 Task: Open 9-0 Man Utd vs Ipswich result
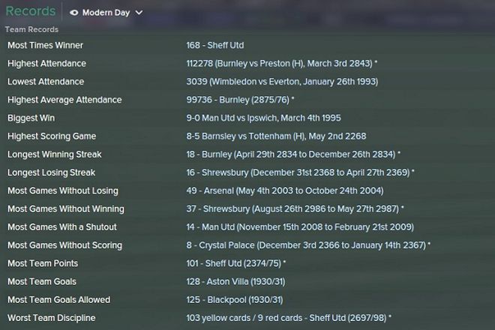(263, 118)
